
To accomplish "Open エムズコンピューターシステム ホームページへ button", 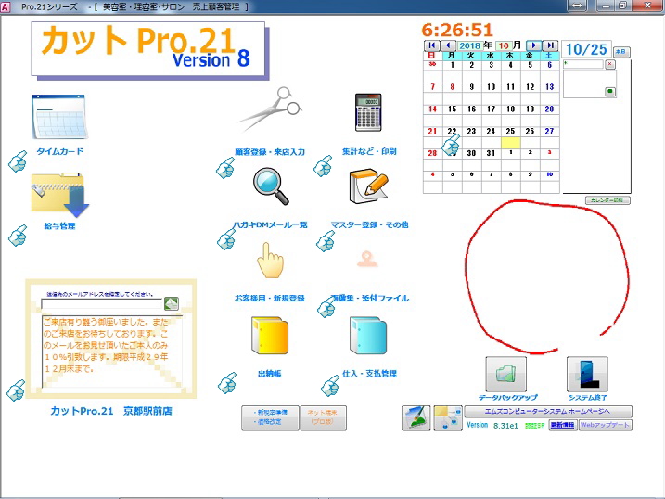I will [x=548, y=411].
